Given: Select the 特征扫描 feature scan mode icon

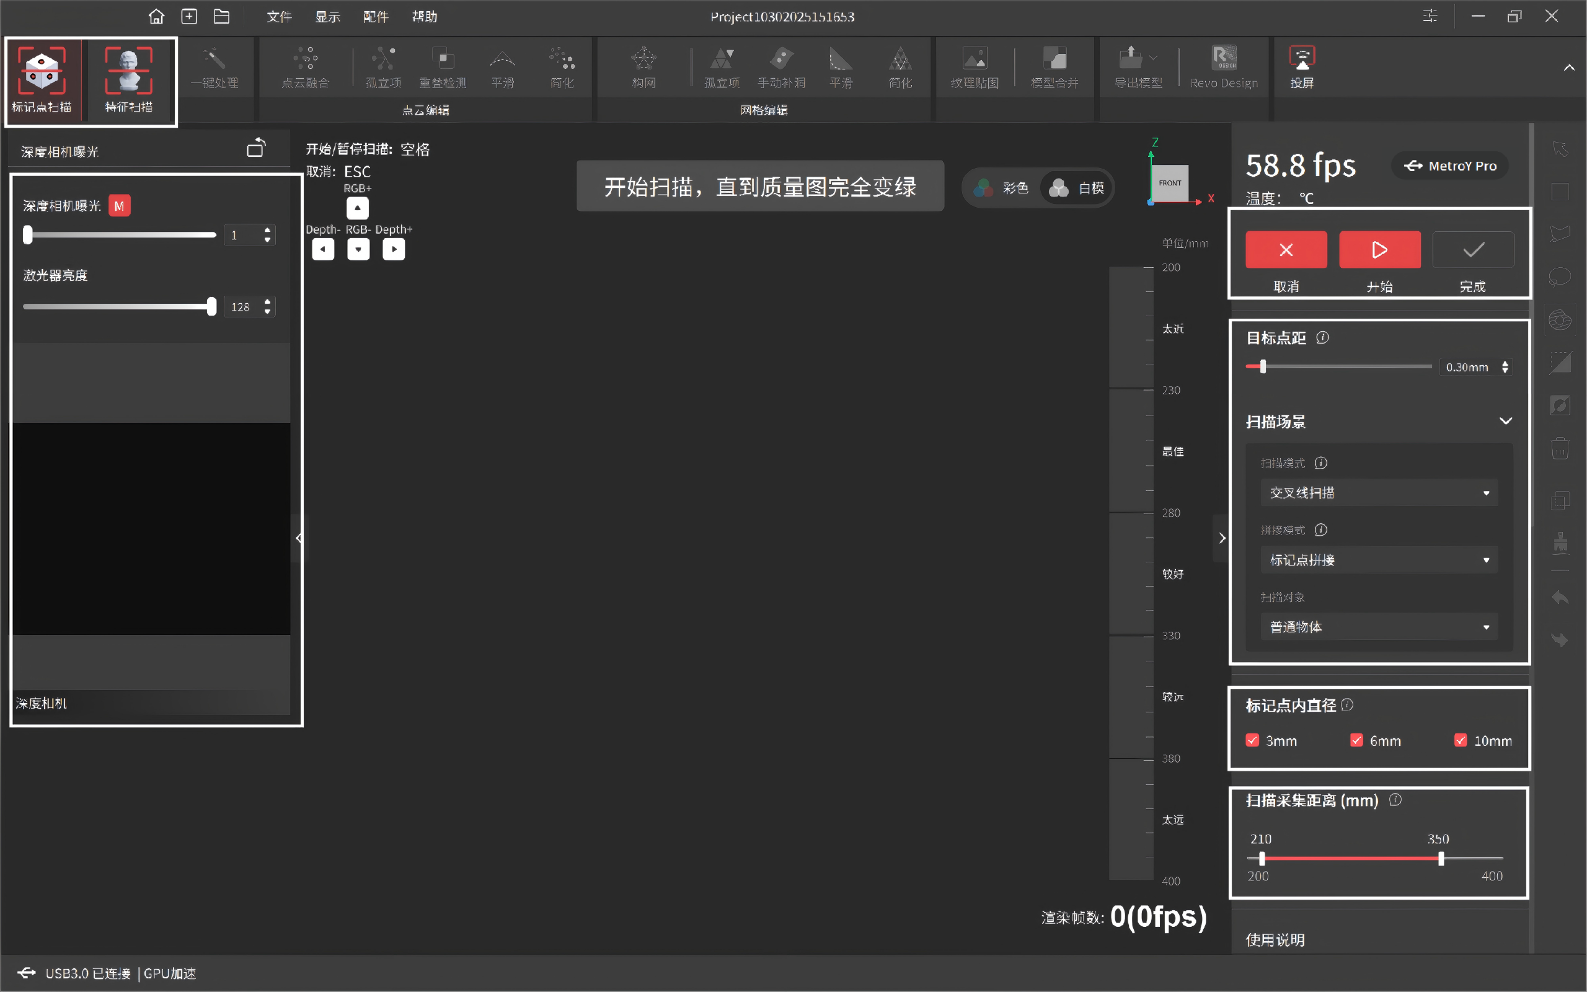Looking at the screenshot, I should 128,71.
